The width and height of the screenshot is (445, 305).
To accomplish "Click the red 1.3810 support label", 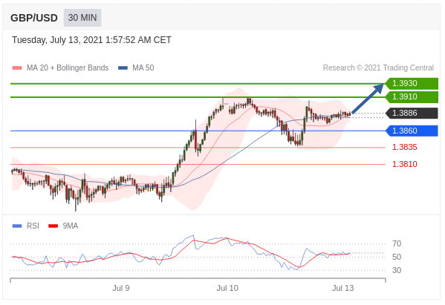I will (405, 164).
